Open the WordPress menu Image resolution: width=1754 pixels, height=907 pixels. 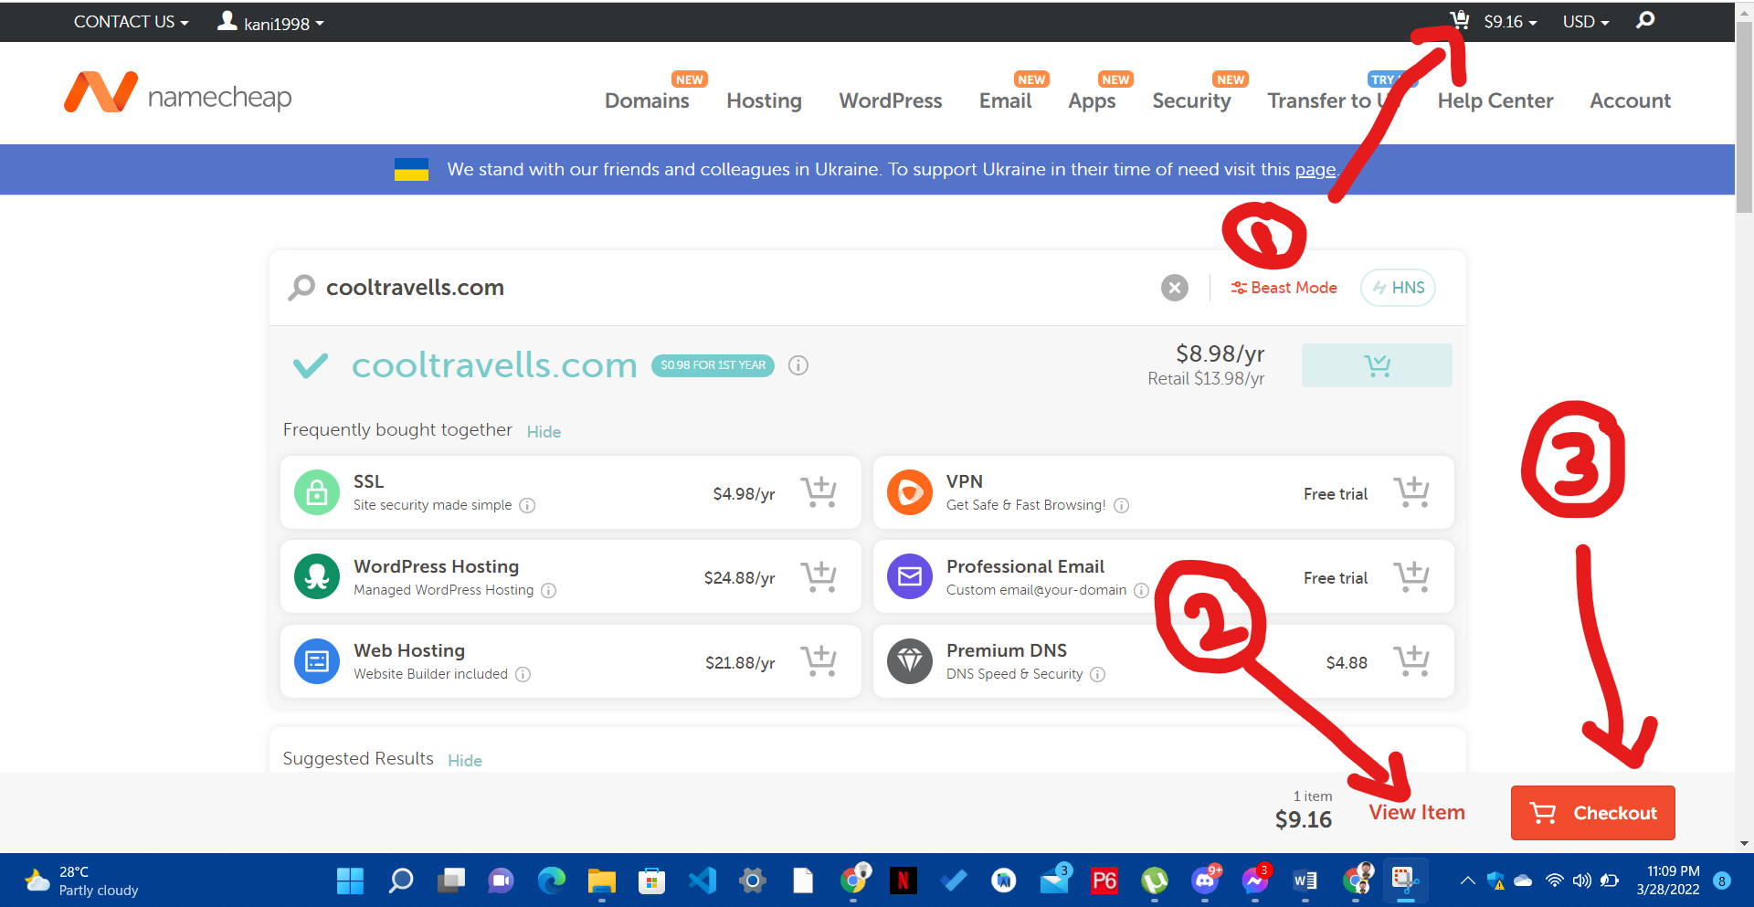[x=891, y=100]
